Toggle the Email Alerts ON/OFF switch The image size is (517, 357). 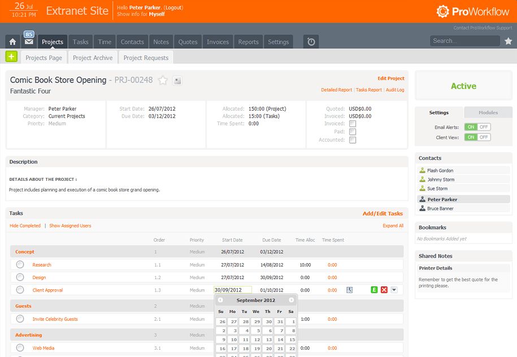(477, 127)
